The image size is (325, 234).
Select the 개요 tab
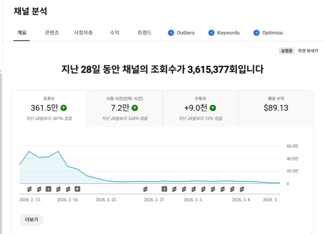click(x=22, y=33)
